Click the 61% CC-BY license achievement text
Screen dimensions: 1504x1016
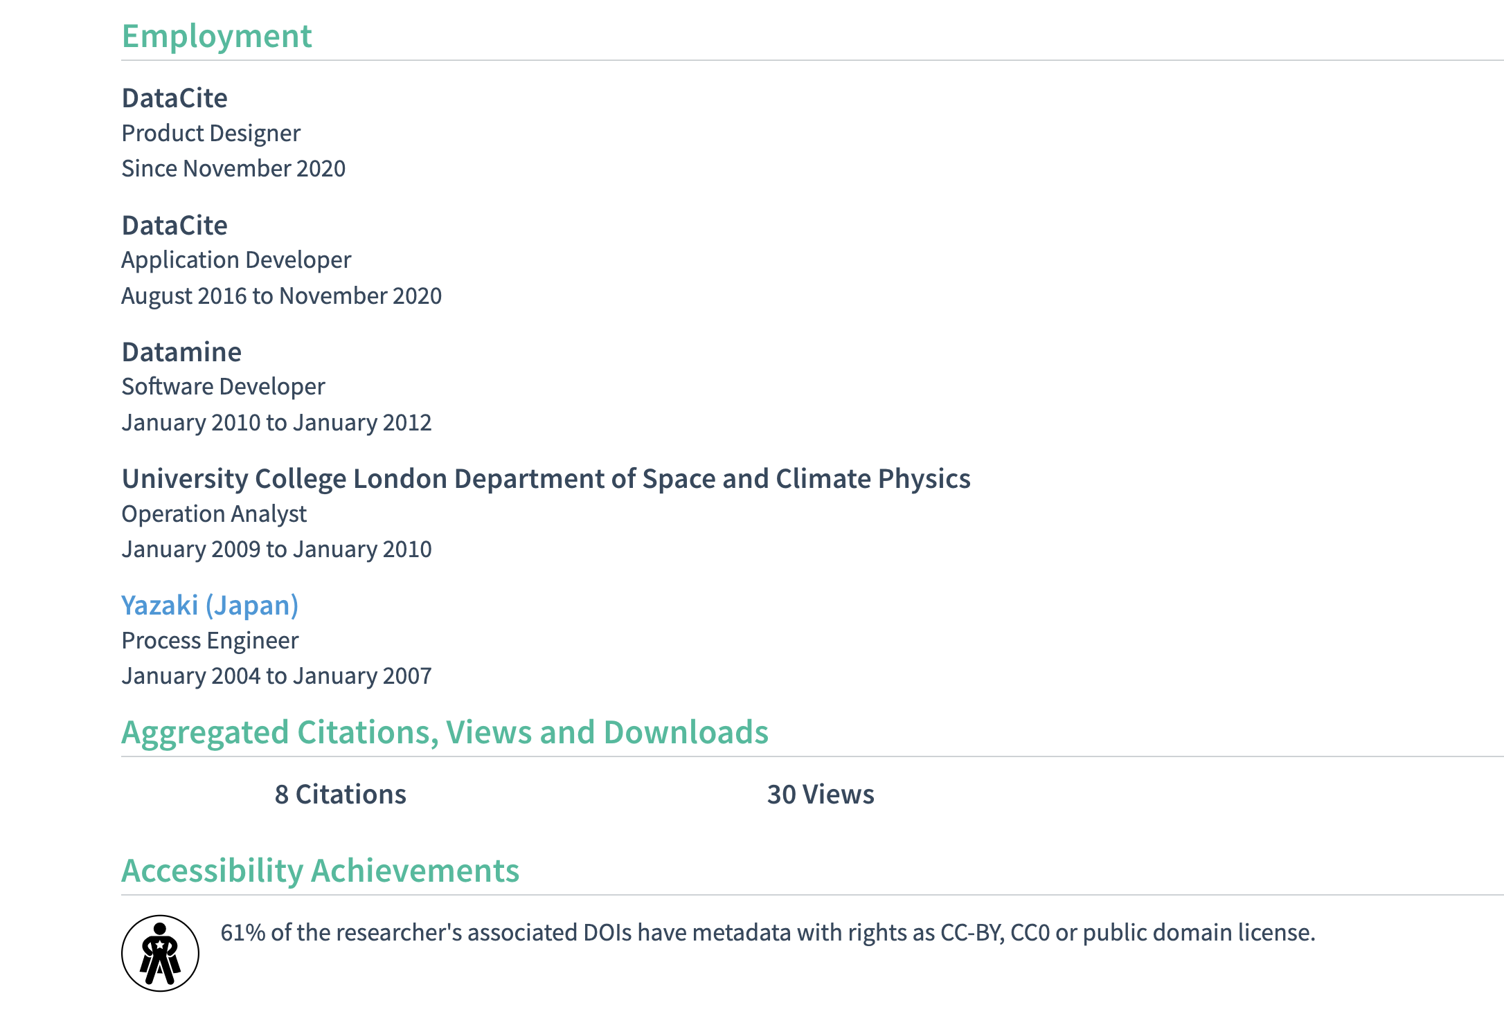767,932
